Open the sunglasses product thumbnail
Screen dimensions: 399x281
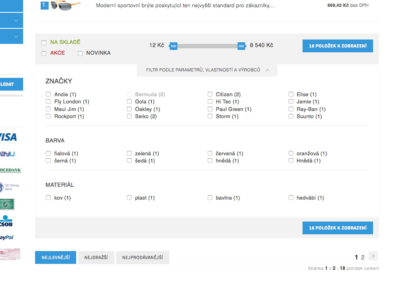click(x=65, y=5)
